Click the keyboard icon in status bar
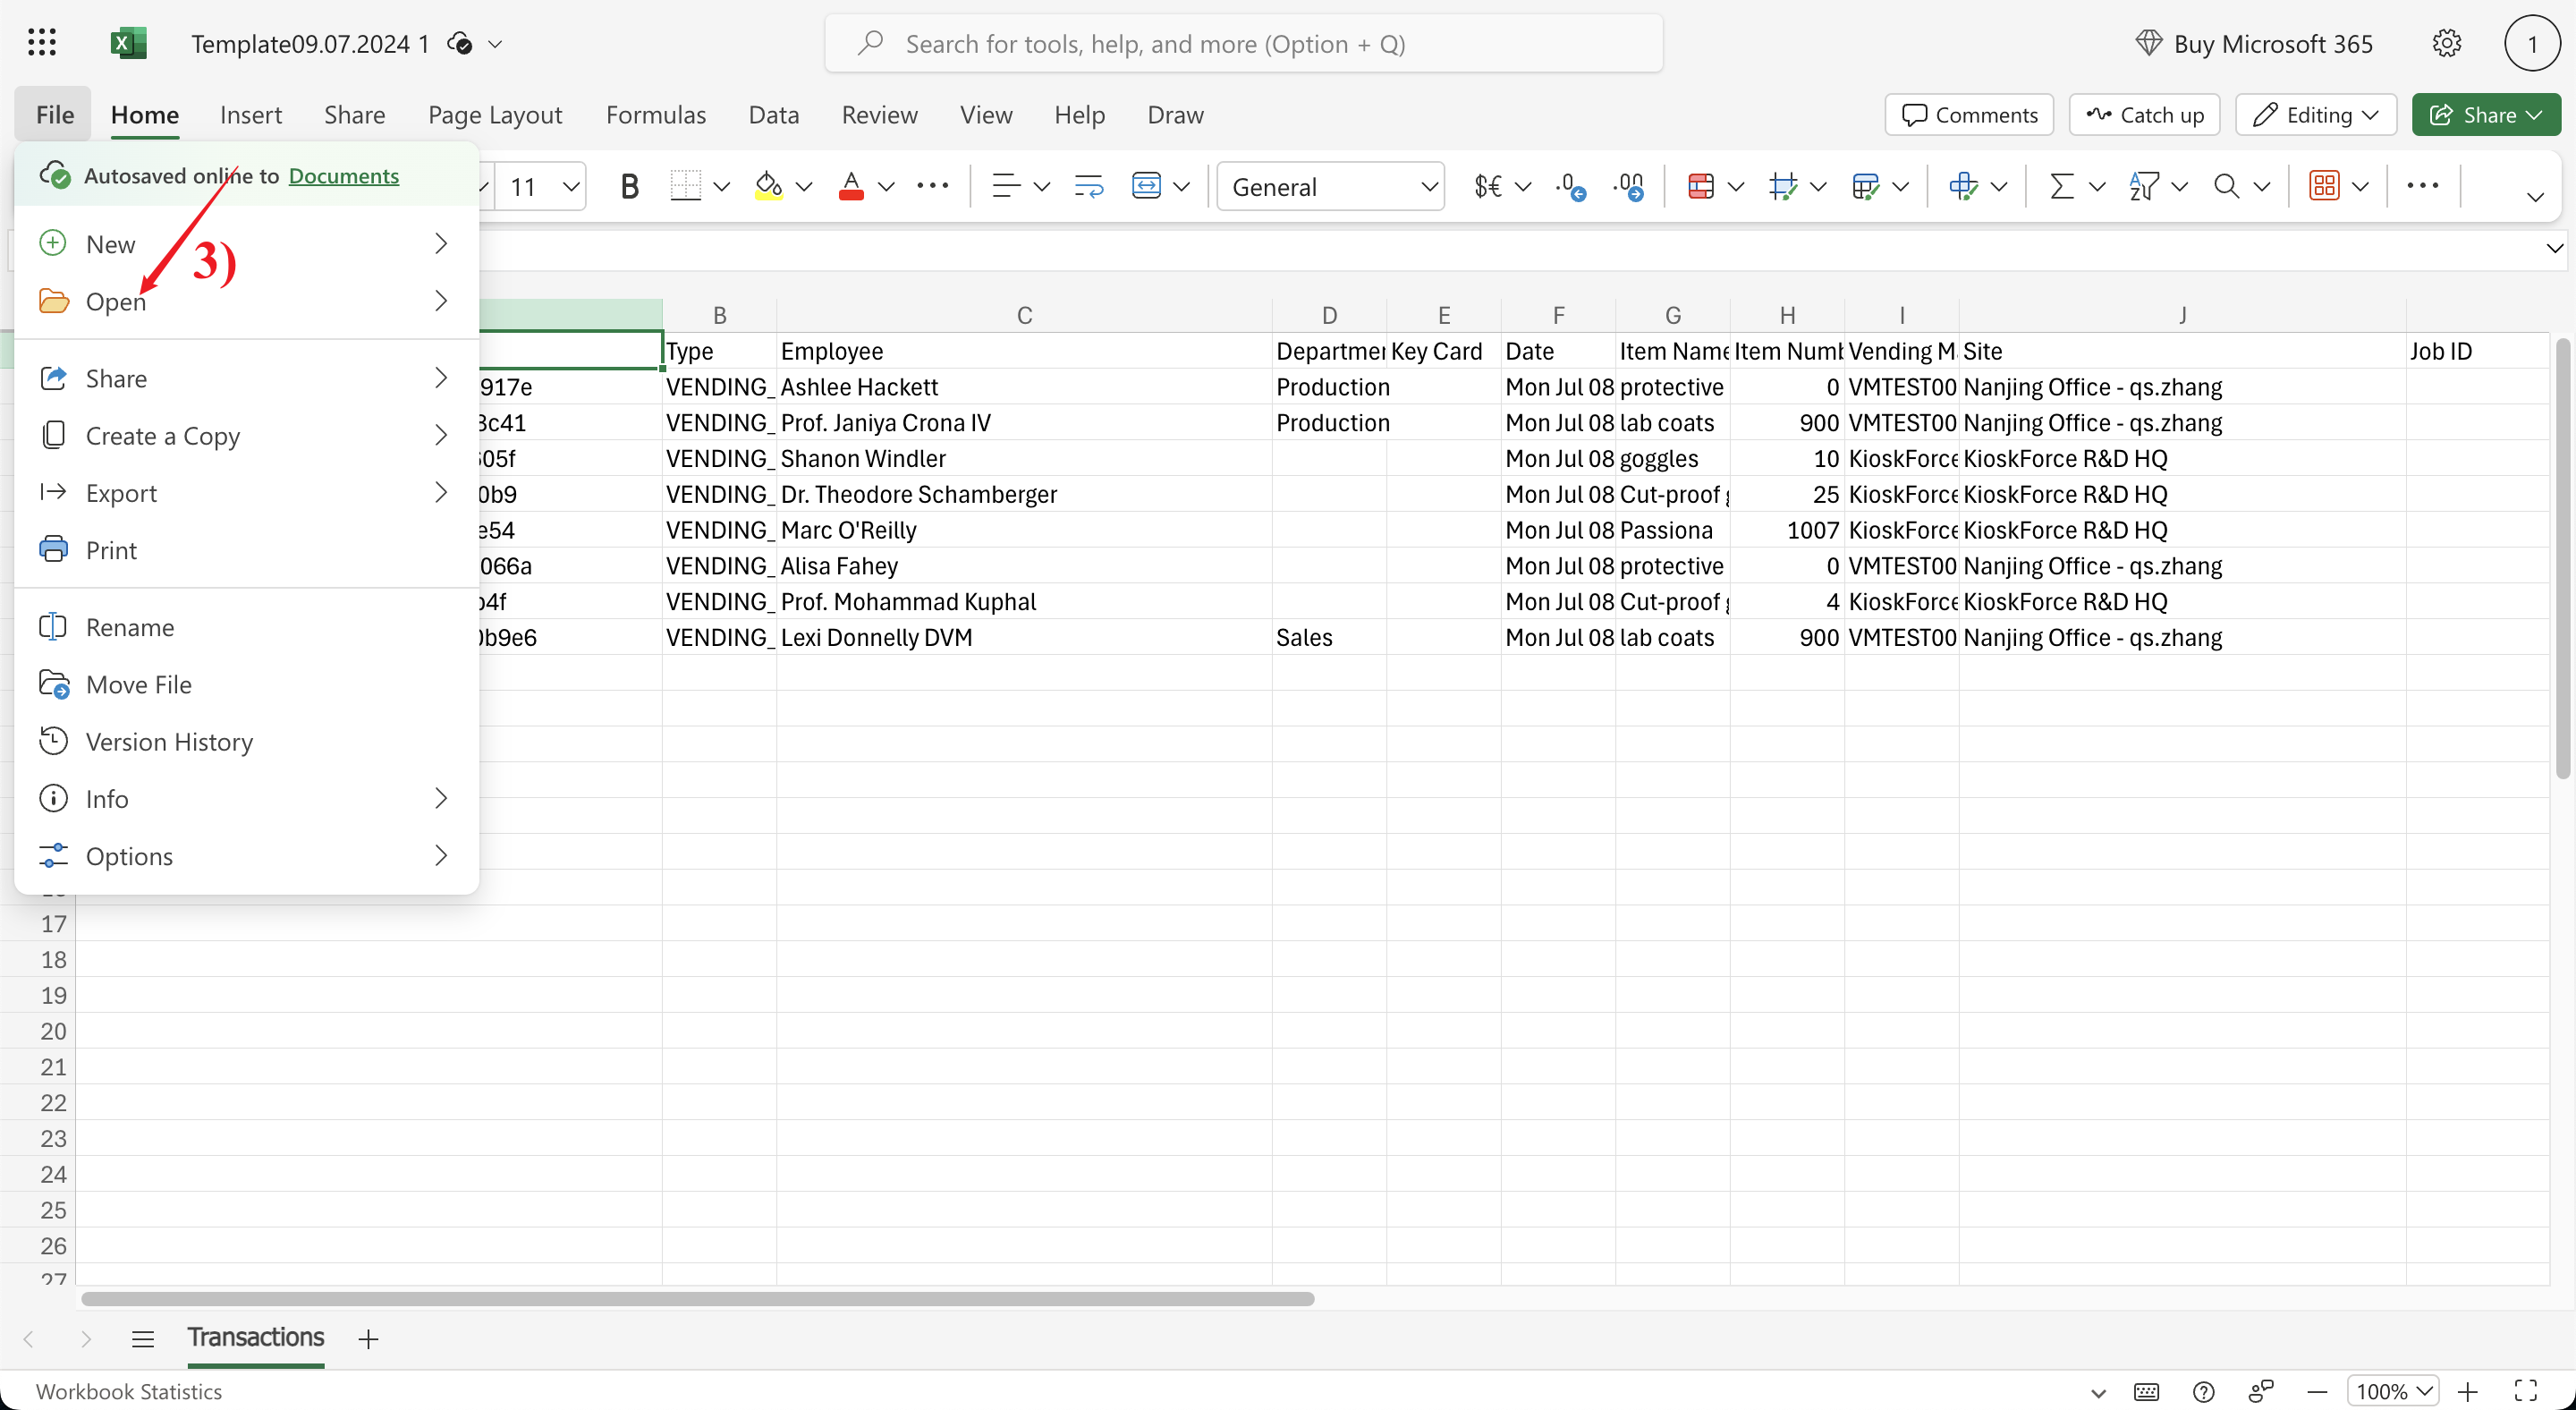This screenshot has height=1410, width=2576. pos(2146,1391)
